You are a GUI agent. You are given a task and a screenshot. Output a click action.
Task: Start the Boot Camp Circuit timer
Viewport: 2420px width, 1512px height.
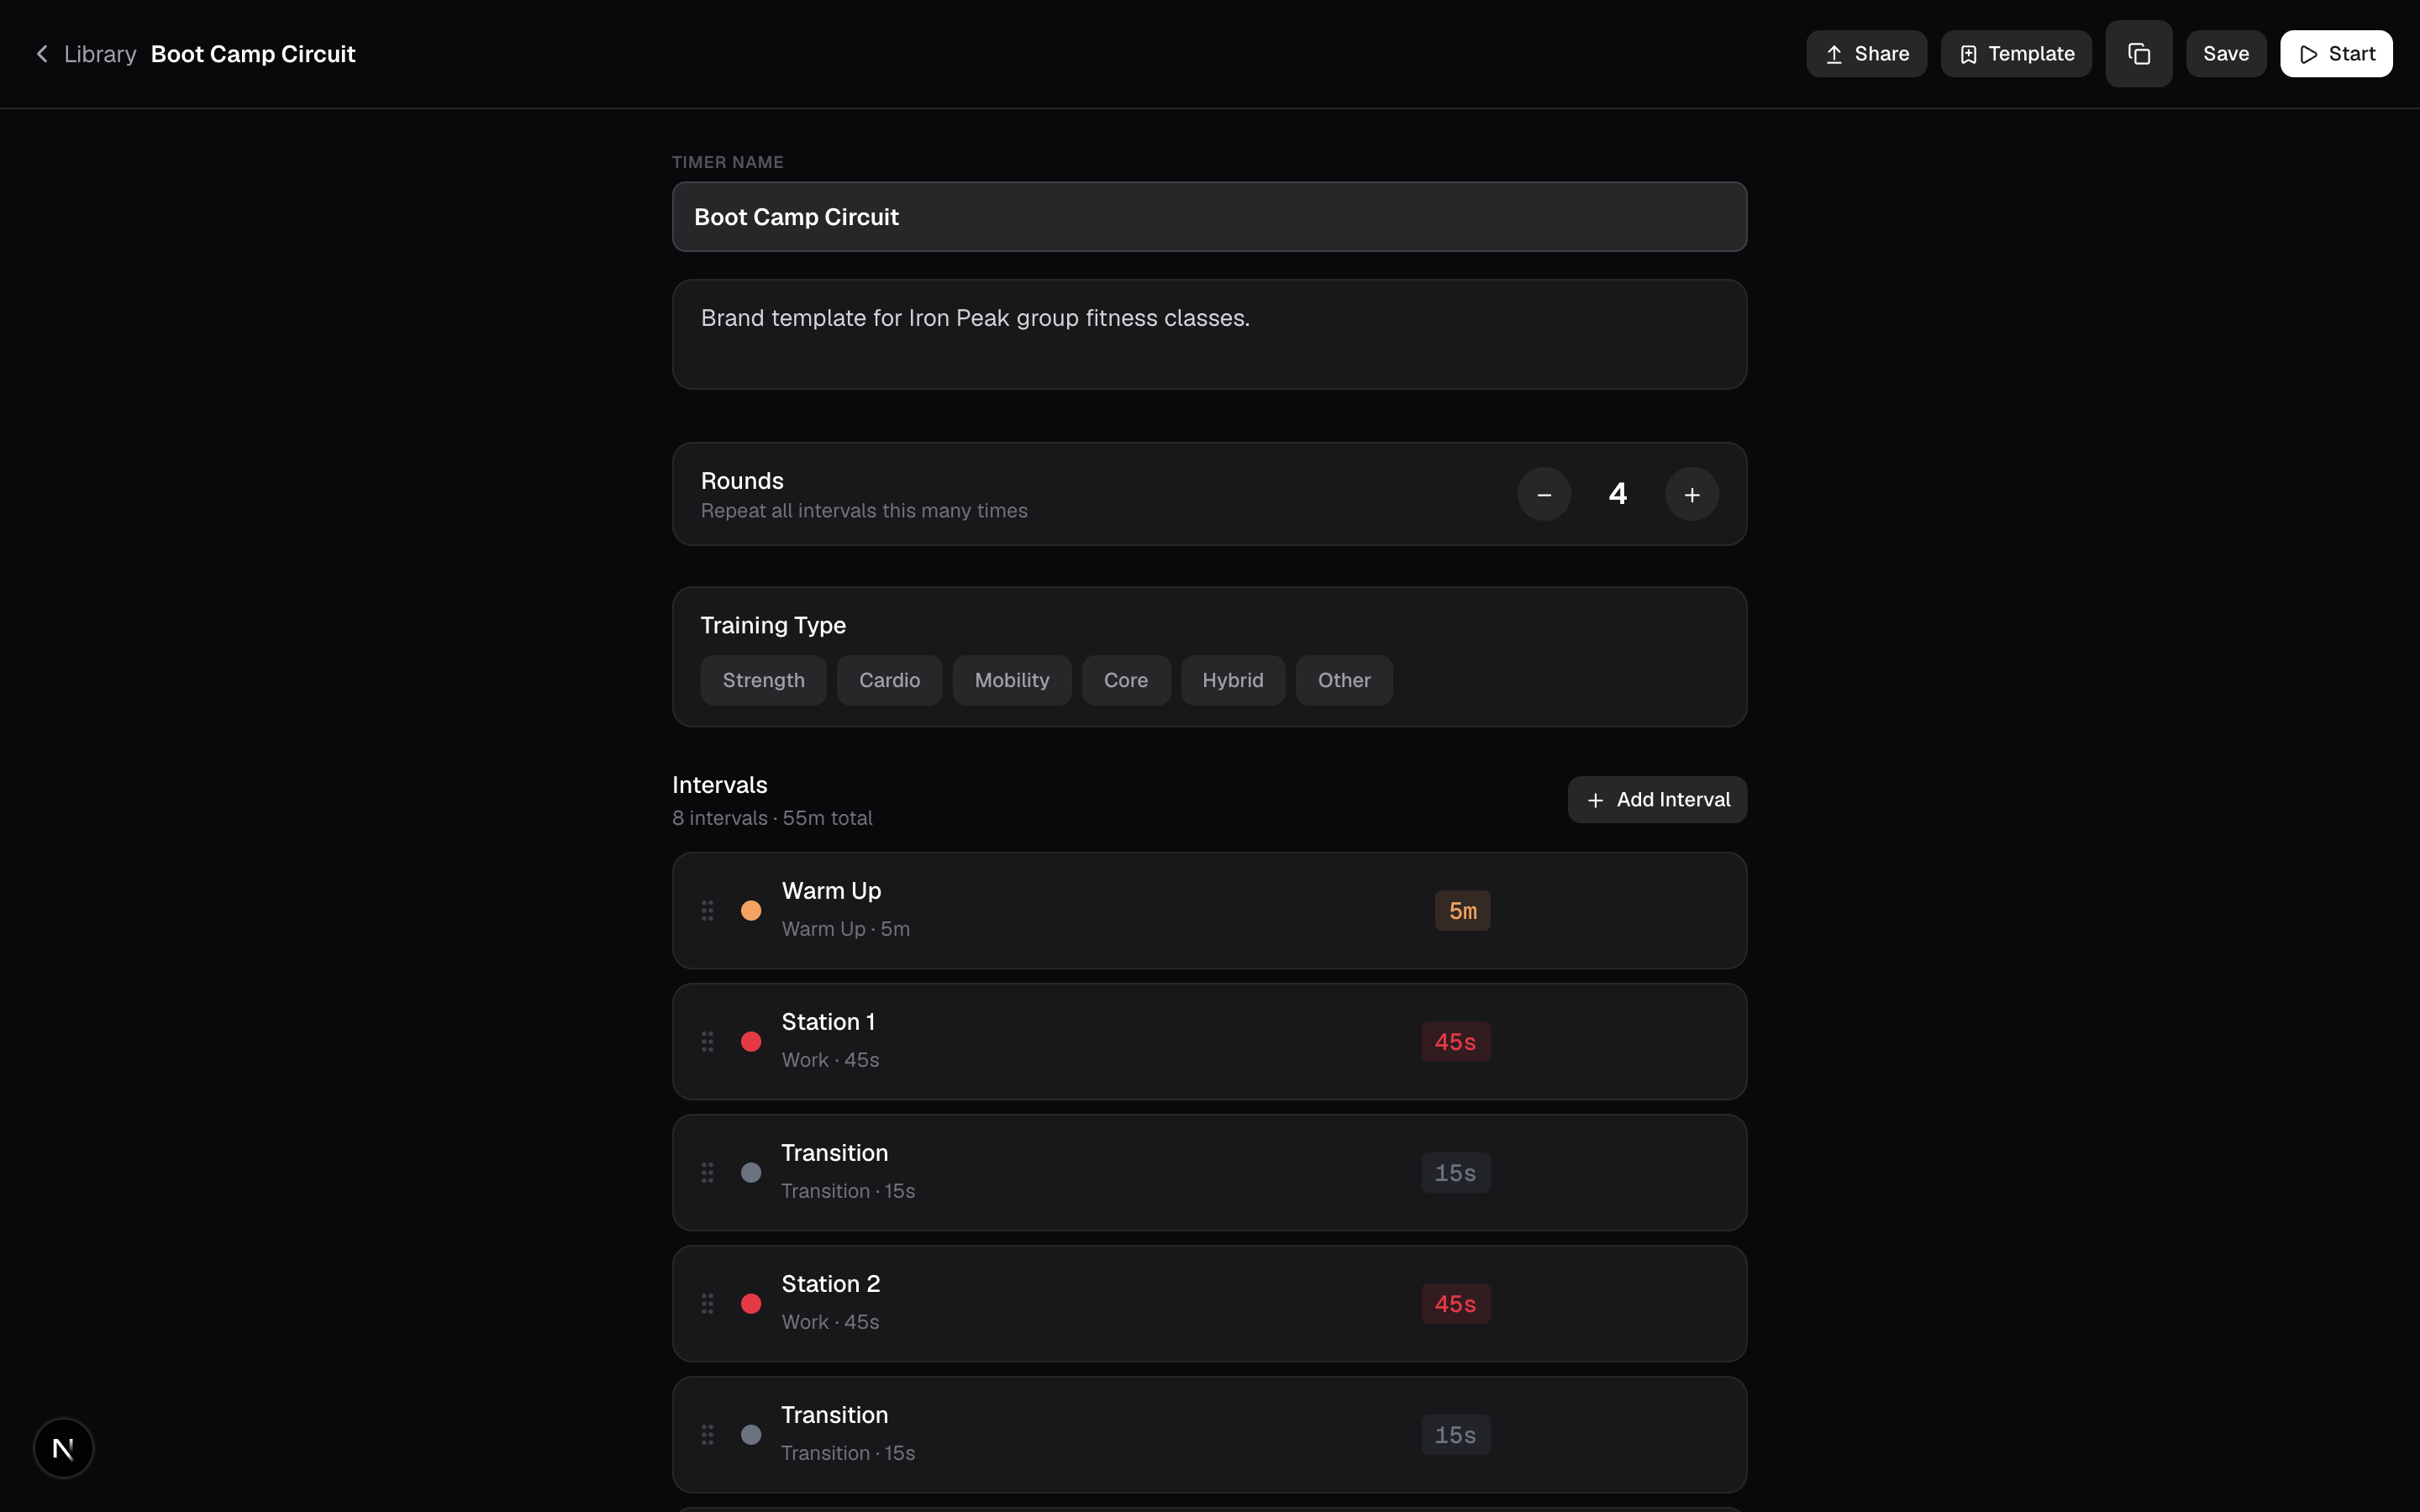[2336, 54]
